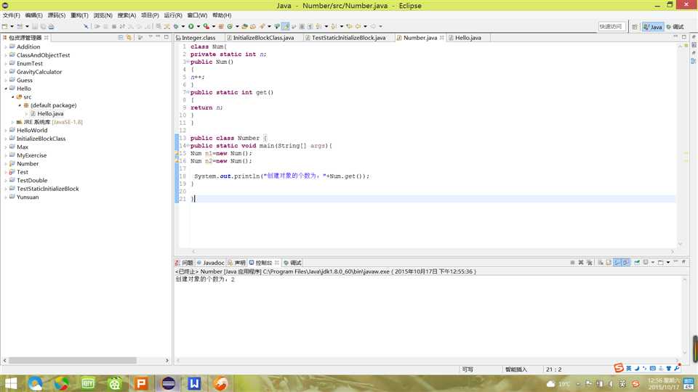Click the Run External Tools toolbar icon
Screen dimensions: 698x392
pos(206,26)
